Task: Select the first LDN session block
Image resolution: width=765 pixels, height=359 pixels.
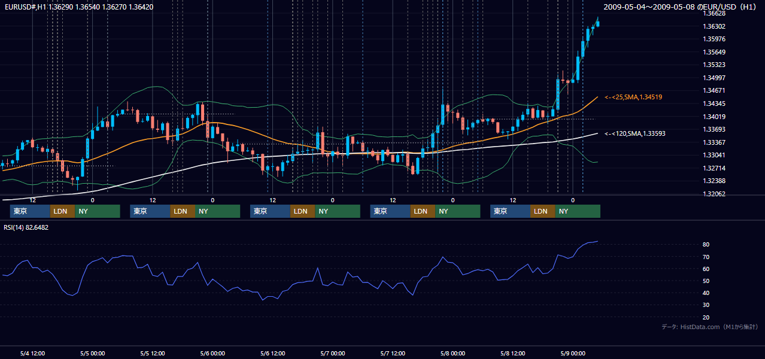Action: tap(62, 211)
